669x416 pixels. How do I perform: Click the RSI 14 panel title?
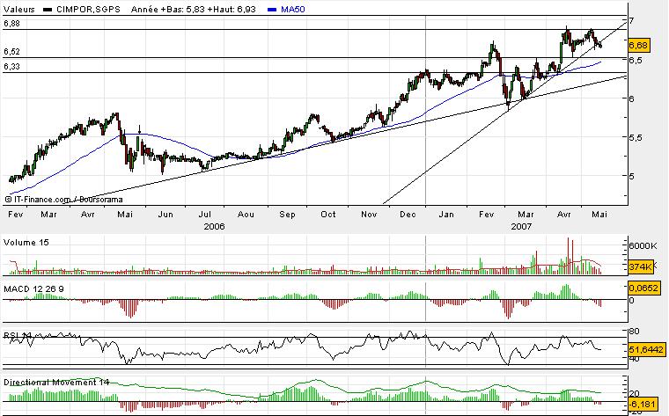18,336
